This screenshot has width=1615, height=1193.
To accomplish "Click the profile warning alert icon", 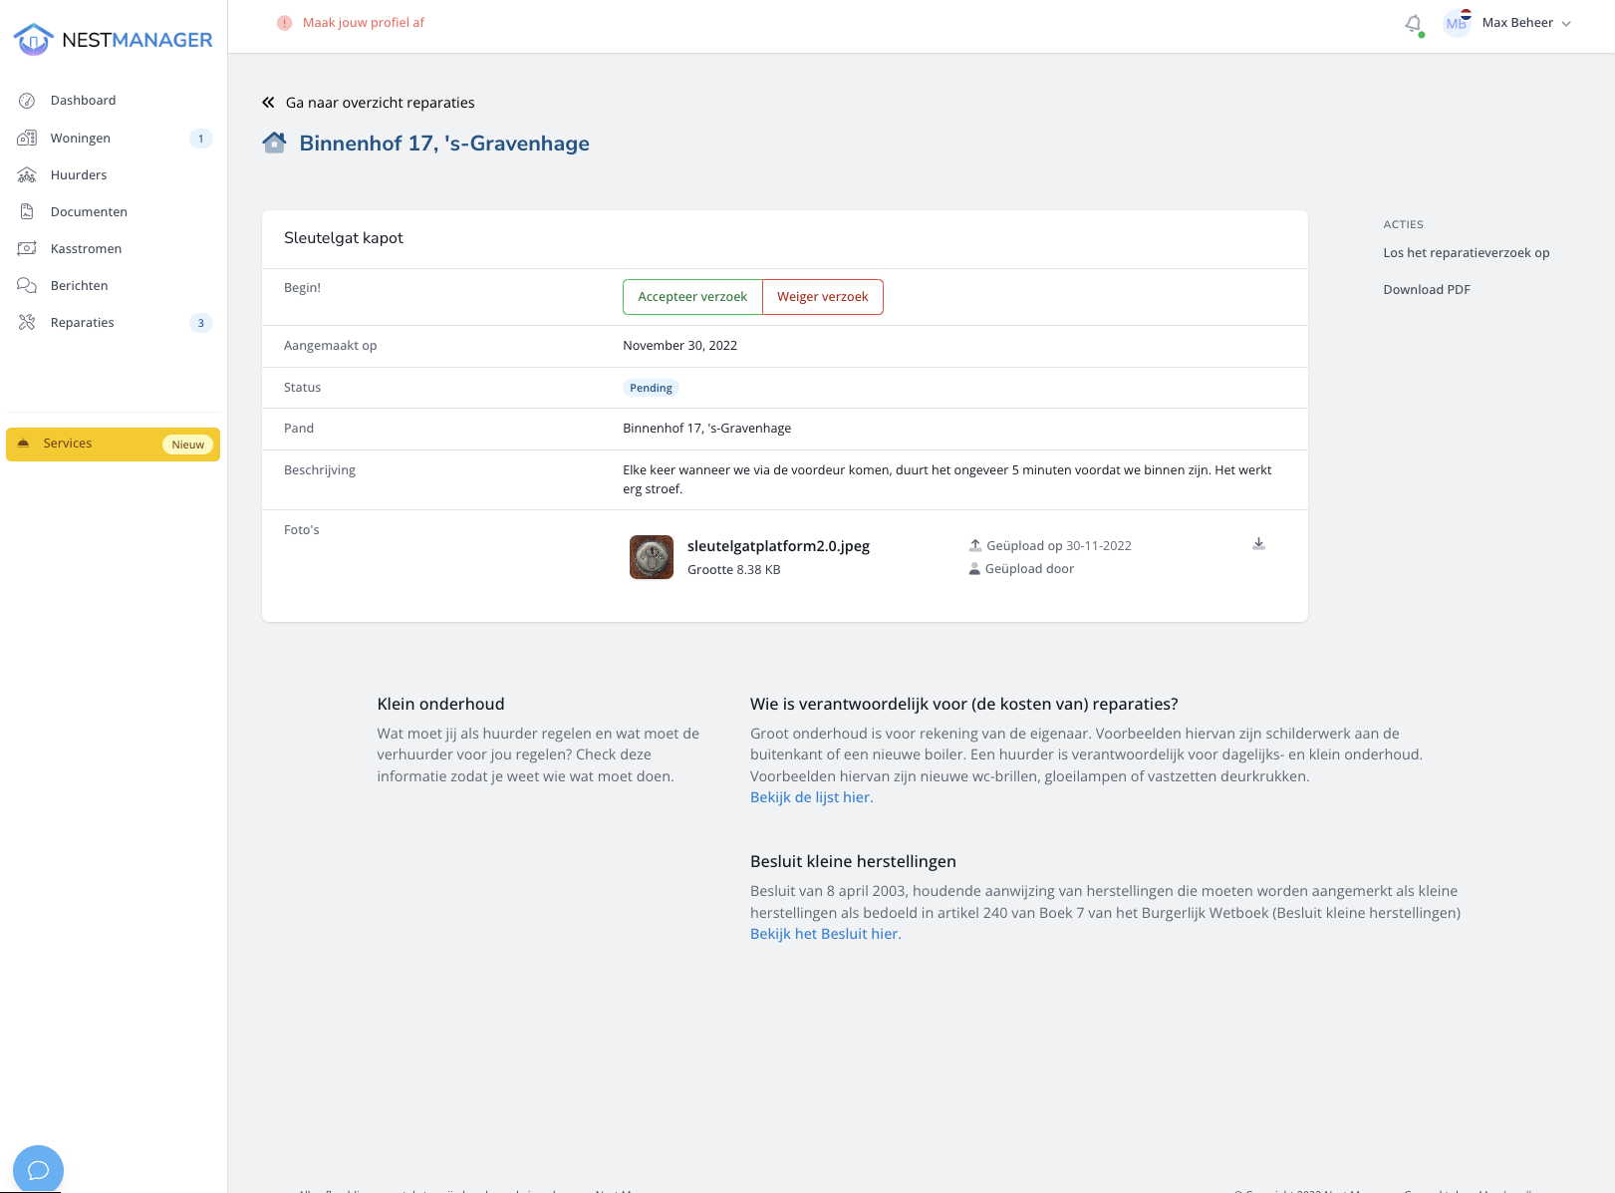I will point(284,23).
